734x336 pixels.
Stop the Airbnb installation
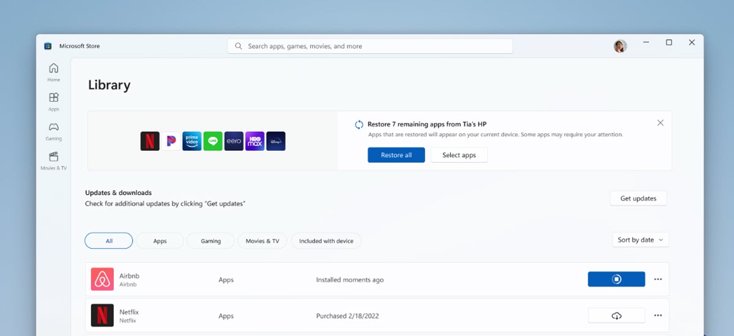616,279
